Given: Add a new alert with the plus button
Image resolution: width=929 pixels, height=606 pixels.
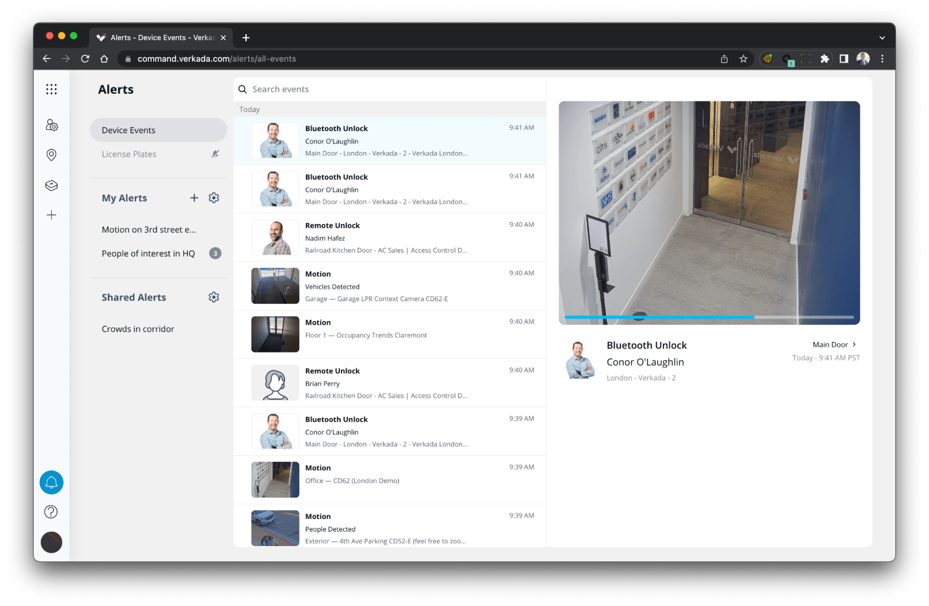Looking at the screenshot, I should pyautogui.click(x=194, y=198).
